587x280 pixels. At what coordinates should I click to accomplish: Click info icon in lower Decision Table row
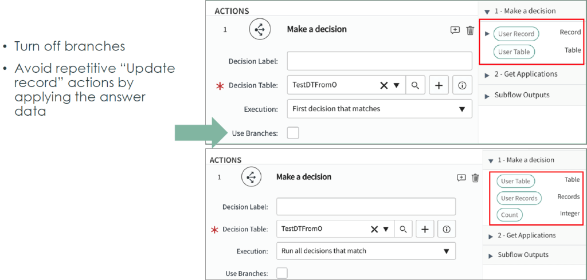446,229
